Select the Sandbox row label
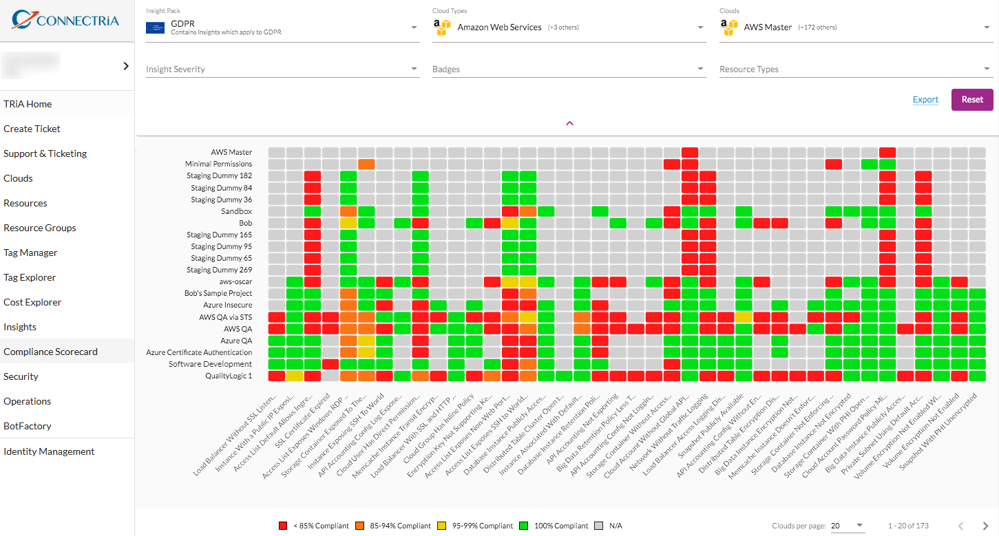The width and height of the screenshot is (999, 536). [x=236, y=211]
